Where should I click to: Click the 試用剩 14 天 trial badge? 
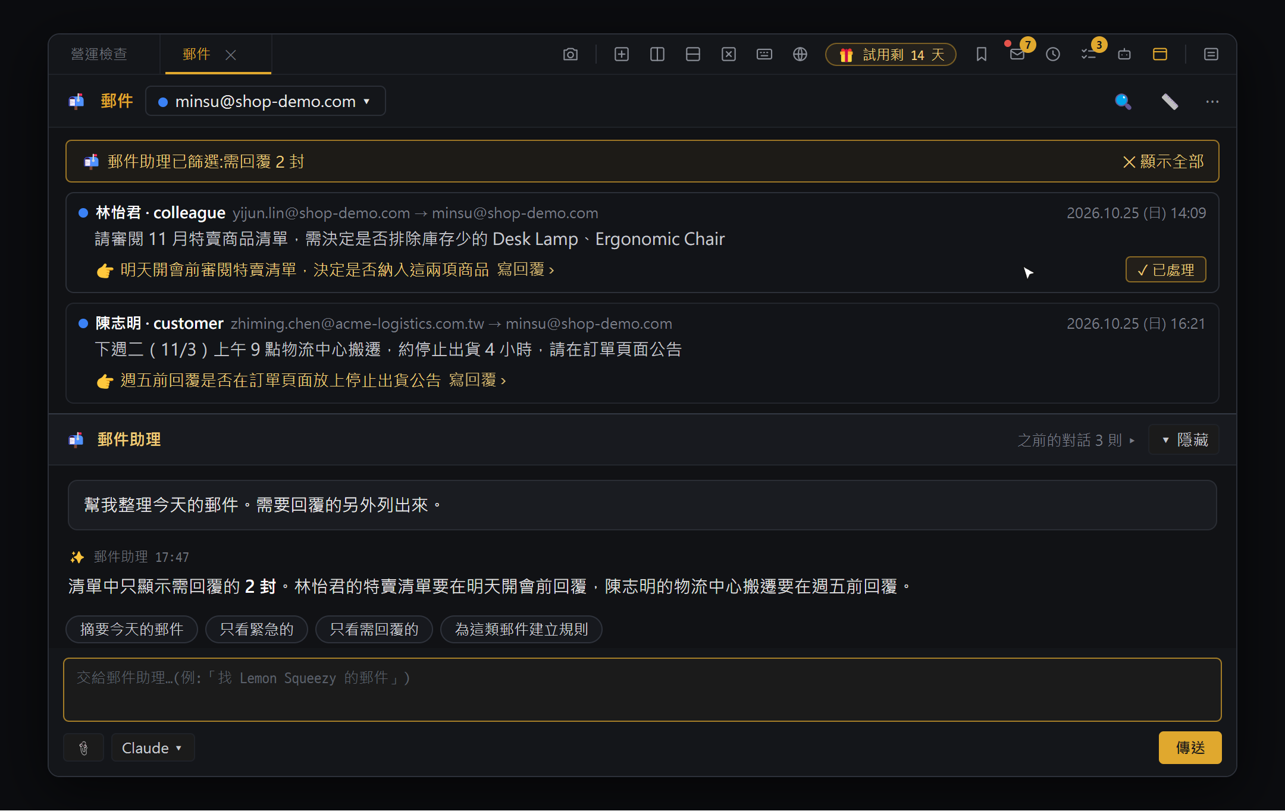[x=891, y=55]
